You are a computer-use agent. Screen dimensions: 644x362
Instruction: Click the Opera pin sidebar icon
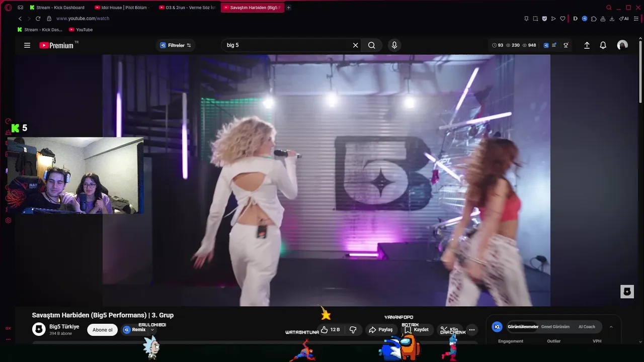point(526,19)
